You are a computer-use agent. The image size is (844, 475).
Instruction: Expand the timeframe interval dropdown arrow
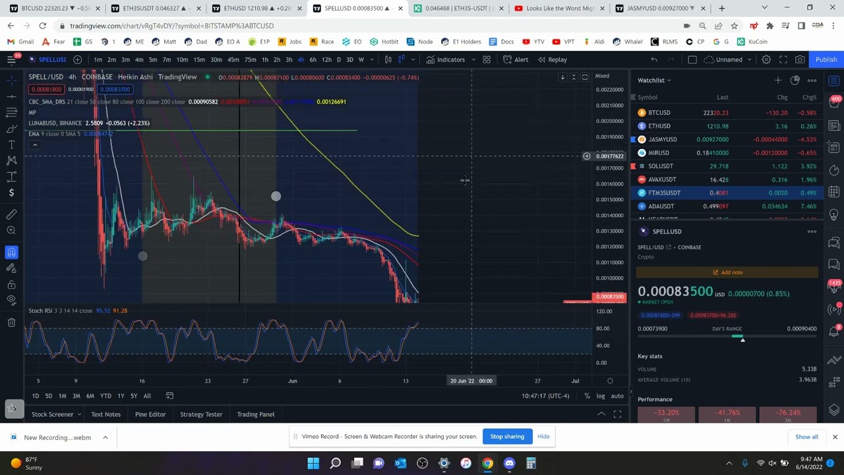pyautogui.click(x=371, y=59)
